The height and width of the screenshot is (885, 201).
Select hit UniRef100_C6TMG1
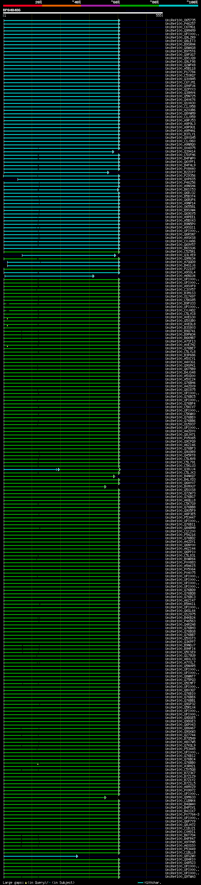[x=180, y=27]
